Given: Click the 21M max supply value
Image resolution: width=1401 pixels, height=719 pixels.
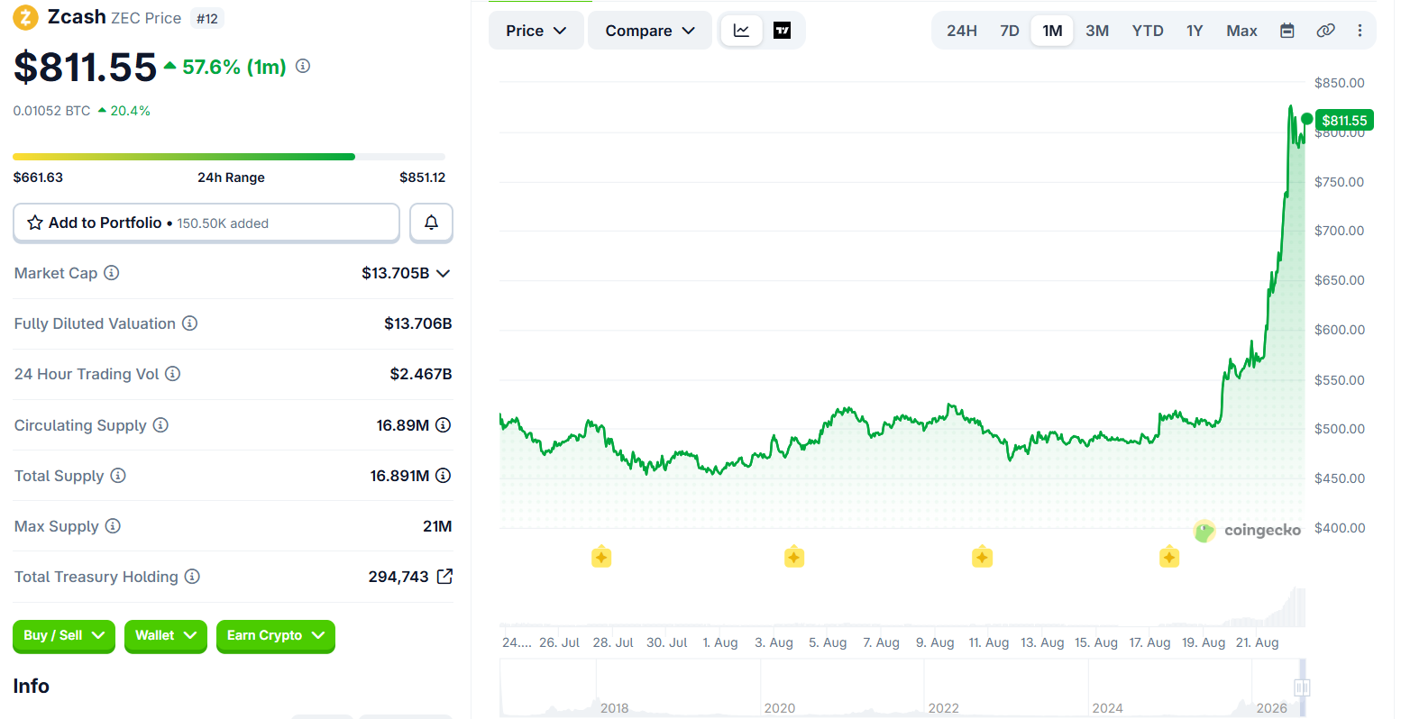Looking at the screenshot, I should (x=437, y=526).
